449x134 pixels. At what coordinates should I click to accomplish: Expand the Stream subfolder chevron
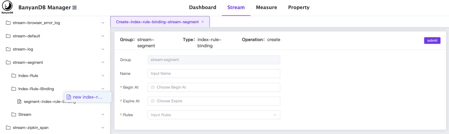[103, 114]
